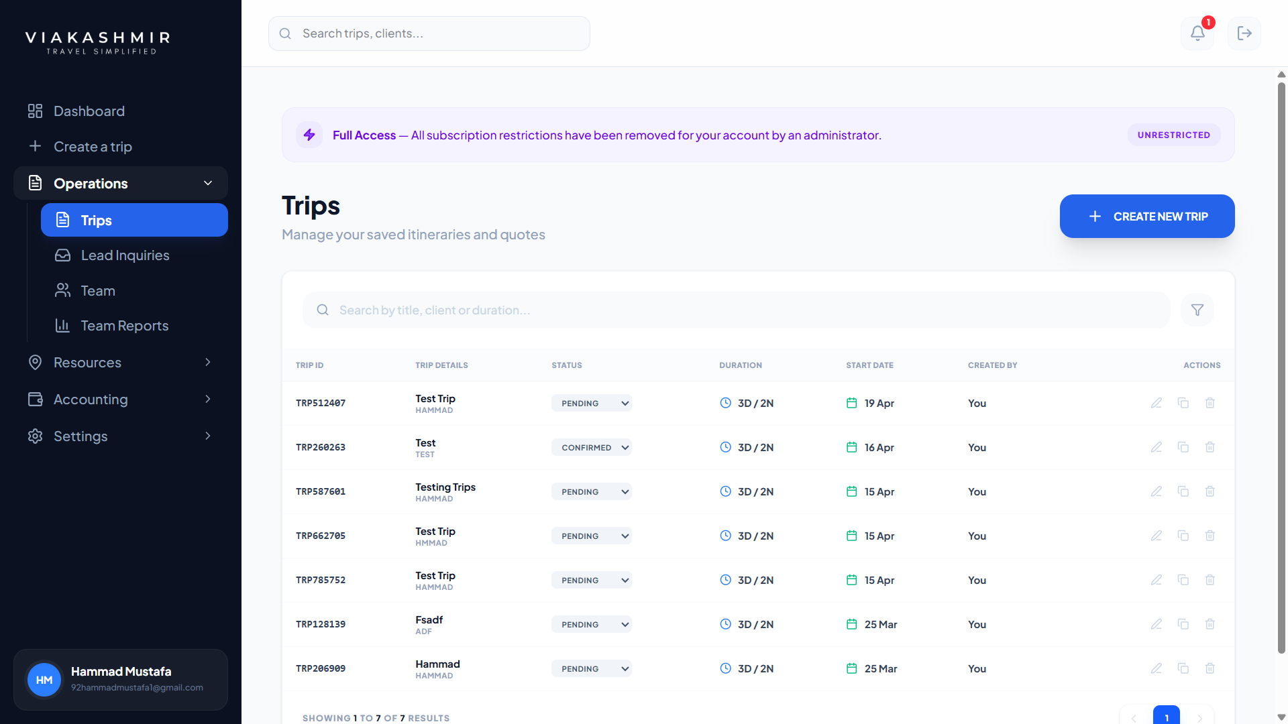Open status dropdown for TRP206909
This screenshot has width=1288, height=724.
592,668
